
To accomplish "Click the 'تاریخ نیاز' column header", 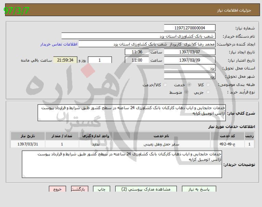I will click(x=28, y=136).
